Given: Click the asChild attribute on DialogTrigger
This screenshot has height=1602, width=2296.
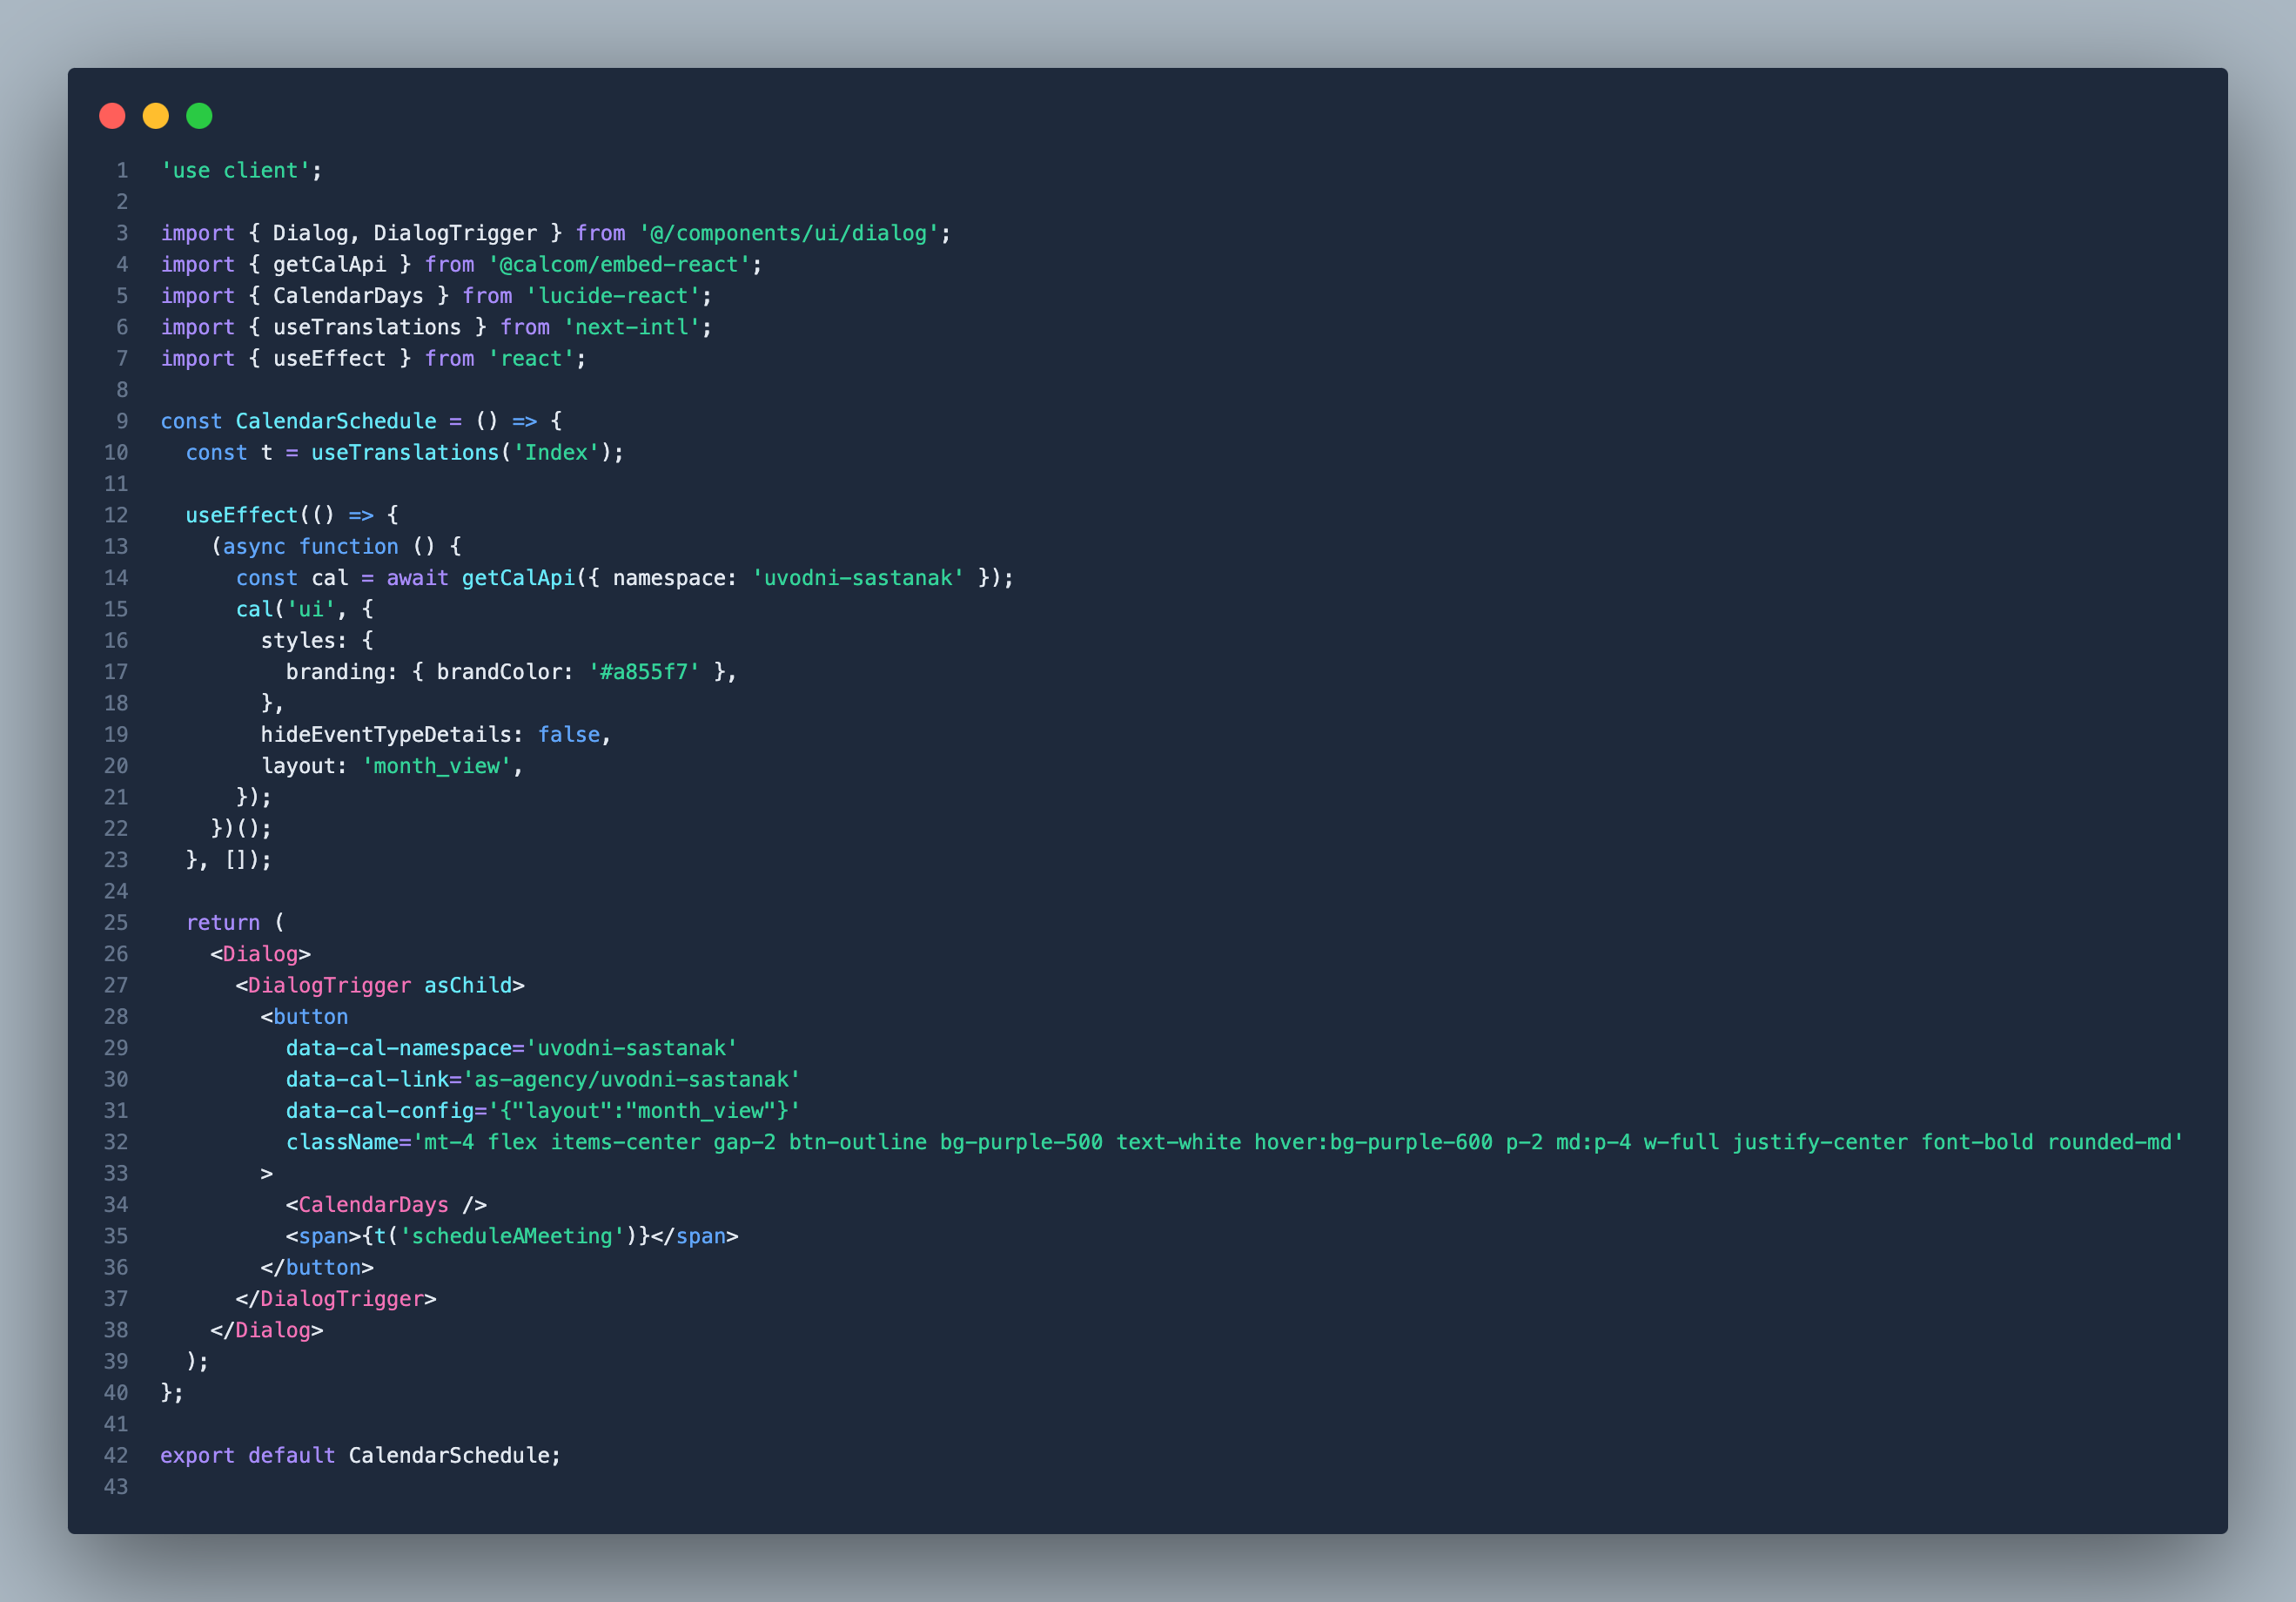Looking at the screenshot, I should [467, 986].
